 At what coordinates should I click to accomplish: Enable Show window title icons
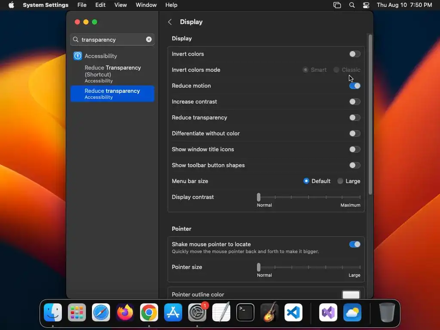(x=354, y=149)
